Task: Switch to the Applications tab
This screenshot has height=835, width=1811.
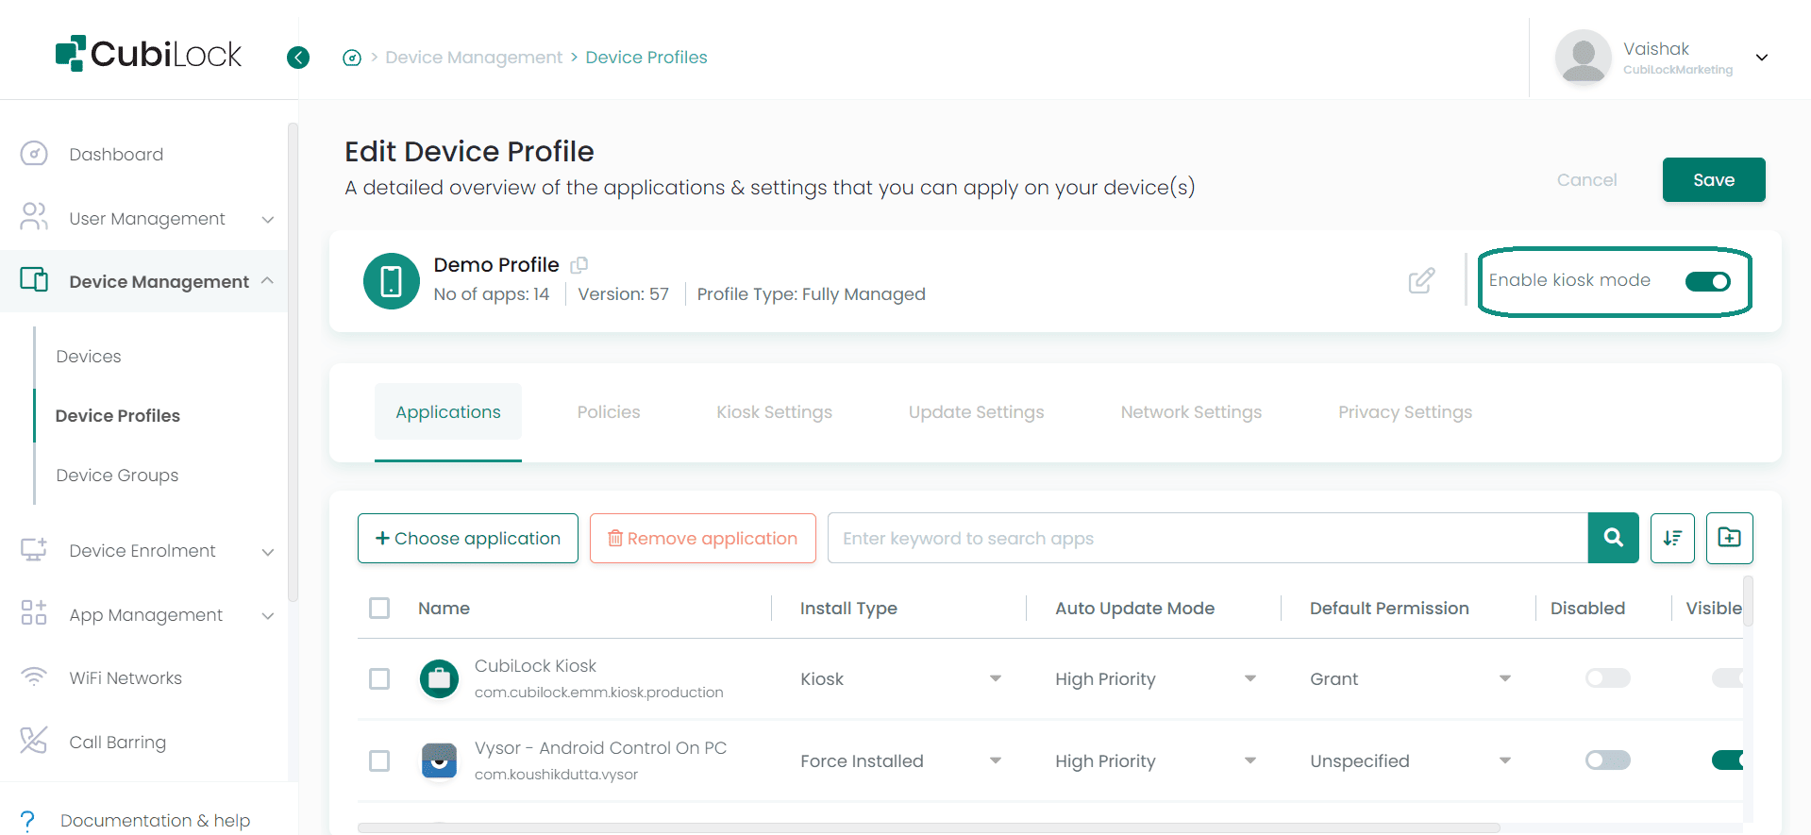Action: pos(448,412)
